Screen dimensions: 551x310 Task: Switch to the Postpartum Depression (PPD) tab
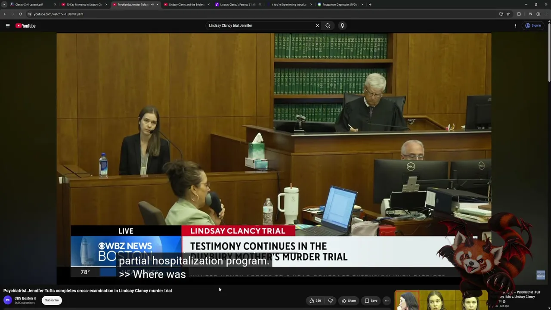point(340,5)
